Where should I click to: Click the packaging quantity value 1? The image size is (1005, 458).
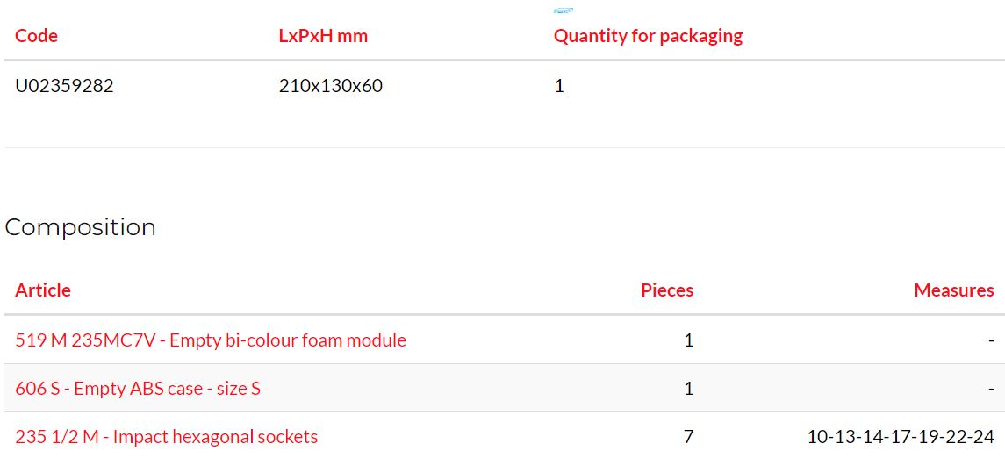tap(559, 85)
